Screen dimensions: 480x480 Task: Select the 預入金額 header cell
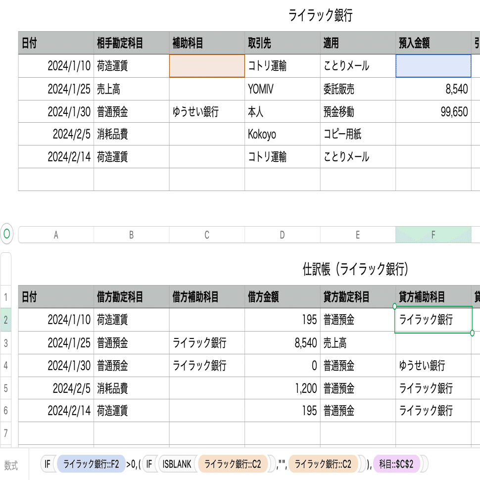[x=433, y=43]
